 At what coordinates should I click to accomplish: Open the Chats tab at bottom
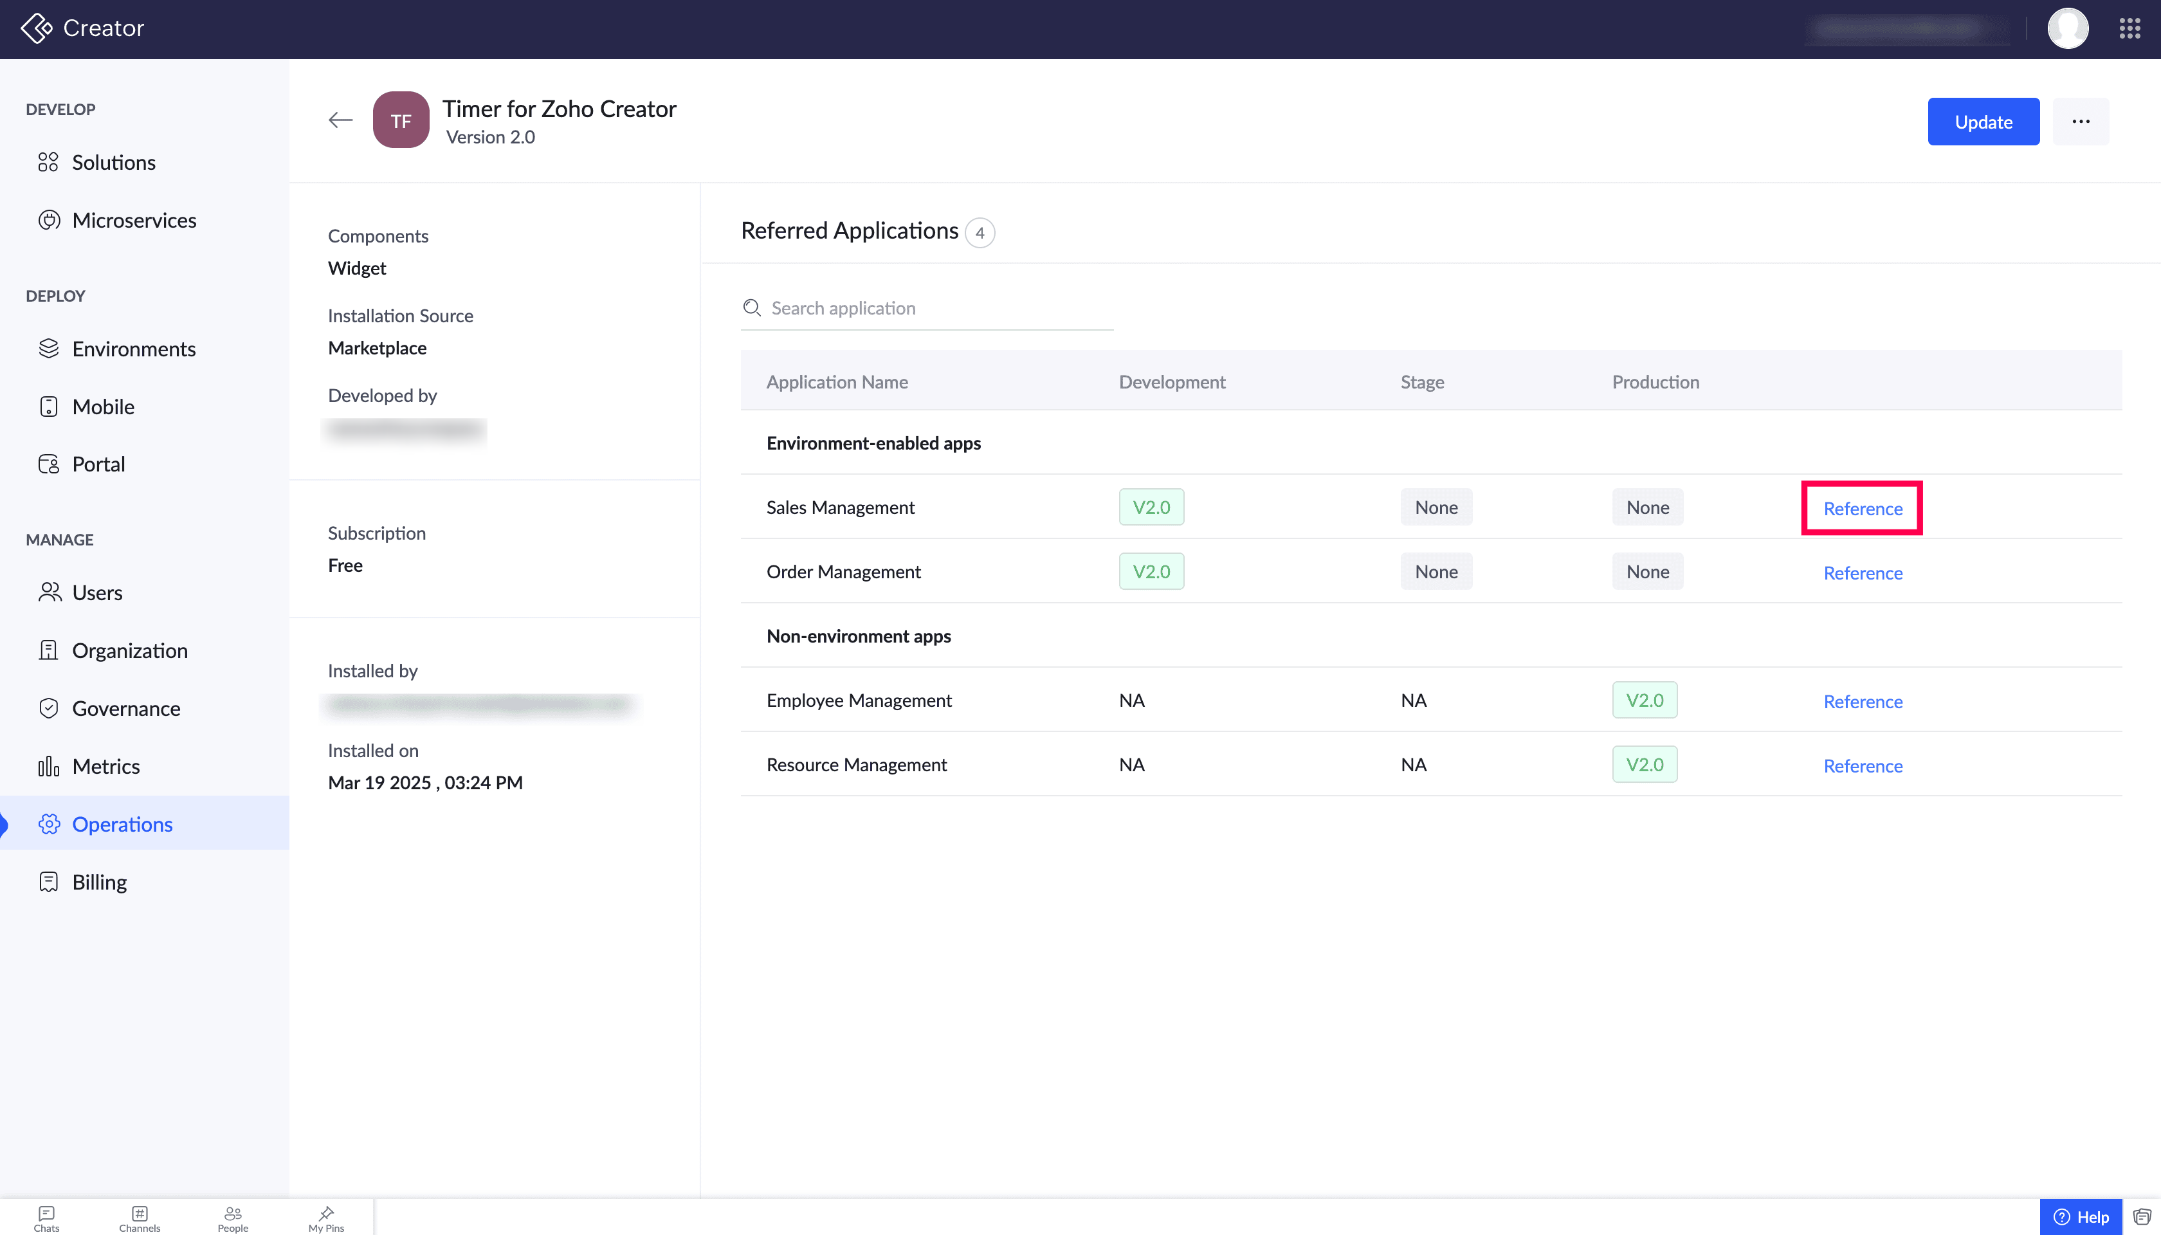[x=47, y=1218]
